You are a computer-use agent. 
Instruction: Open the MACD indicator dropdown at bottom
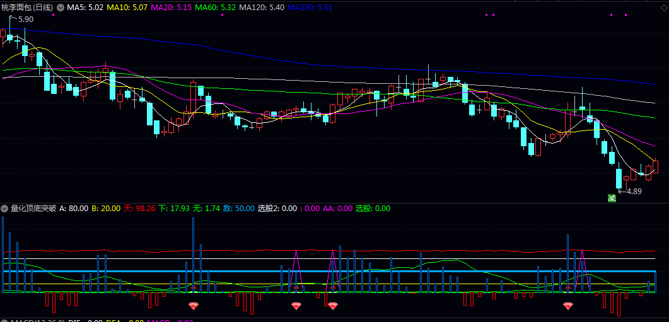pos(4,321)
